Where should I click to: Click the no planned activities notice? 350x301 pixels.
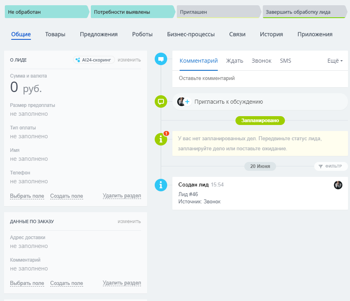click(260, 143)
